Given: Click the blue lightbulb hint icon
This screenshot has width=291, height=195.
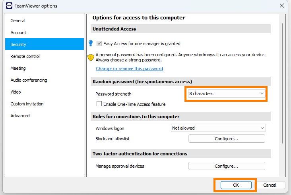Looking at the screenshot, I should [91, 43].
